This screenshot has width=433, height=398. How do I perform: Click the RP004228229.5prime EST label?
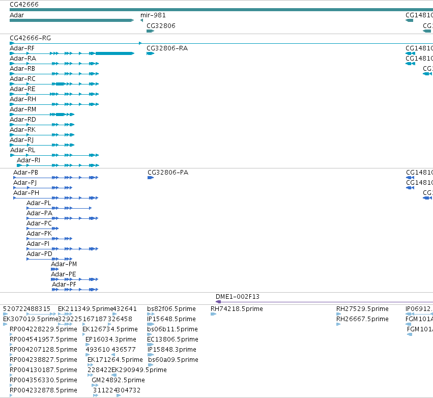click(43, 329)
